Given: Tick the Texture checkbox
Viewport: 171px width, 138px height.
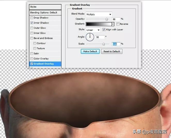Looking at the screenshot, I should point(35,48).
